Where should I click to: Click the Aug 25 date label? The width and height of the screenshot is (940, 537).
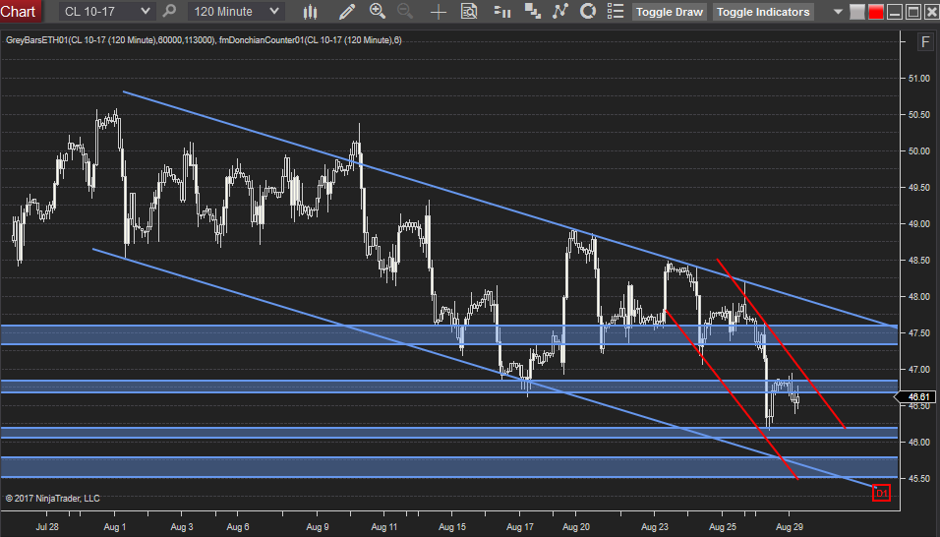tap(723, 527)
